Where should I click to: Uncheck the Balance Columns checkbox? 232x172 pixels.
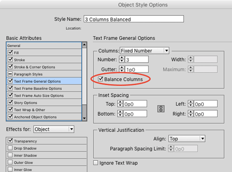tap(100, 79)
